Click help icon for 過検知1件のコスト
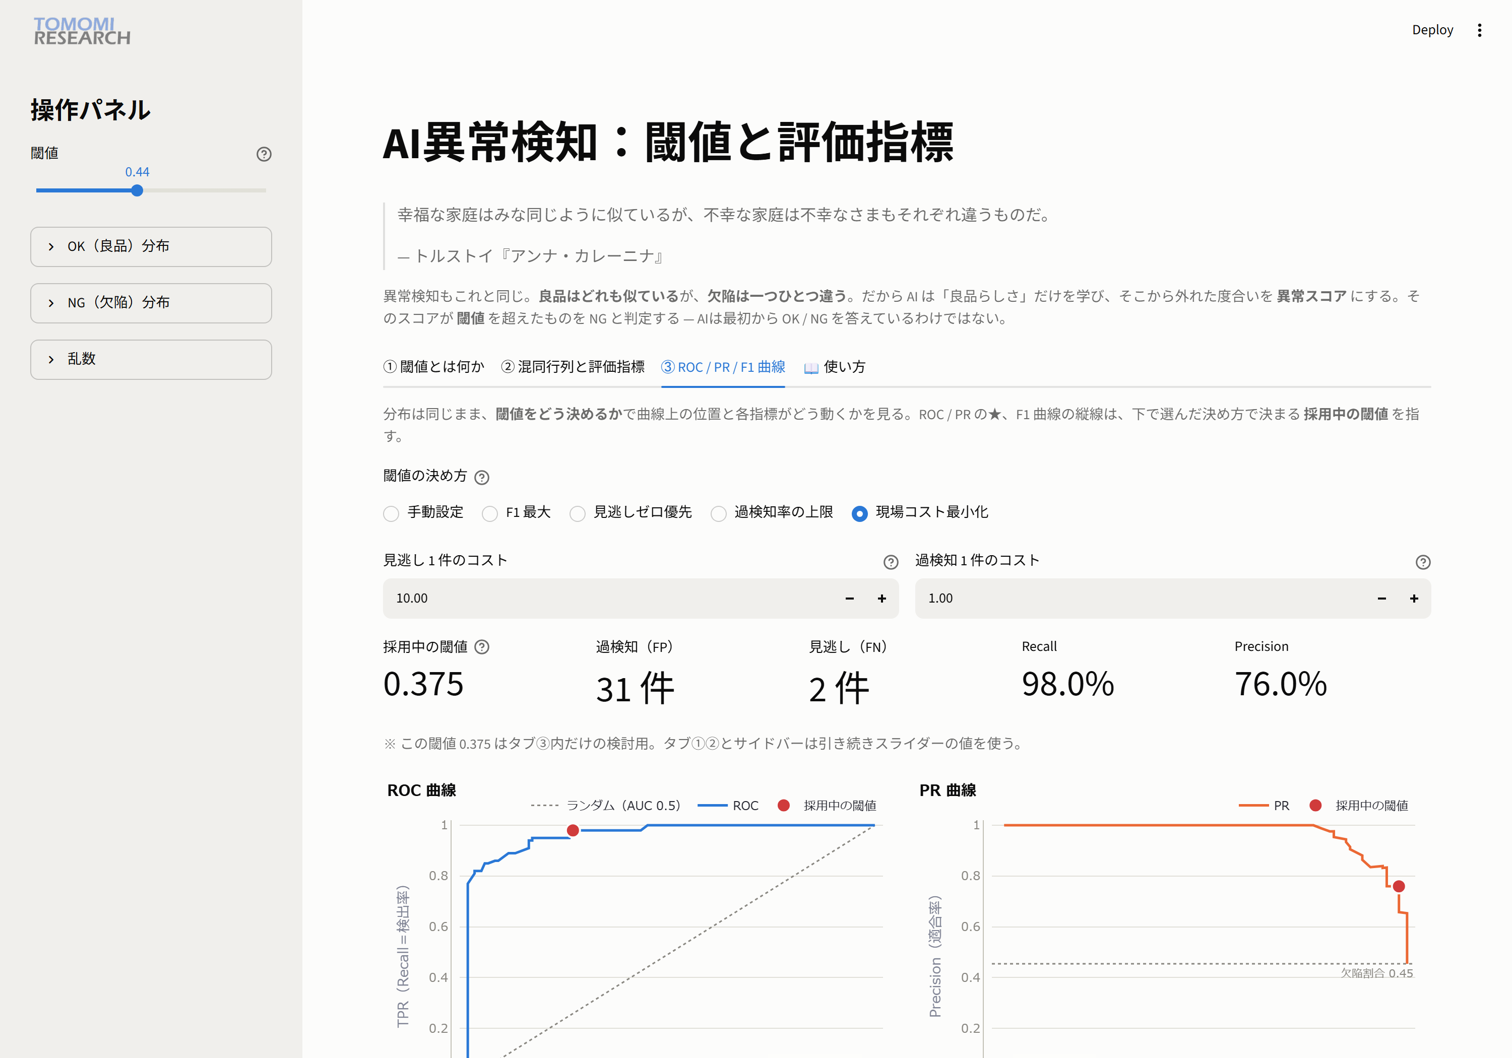 point(1422,562)
